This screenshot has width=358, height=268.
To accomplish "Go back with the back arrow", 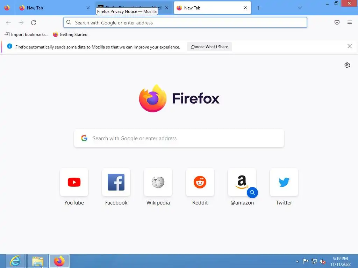I will coord(8,23).
